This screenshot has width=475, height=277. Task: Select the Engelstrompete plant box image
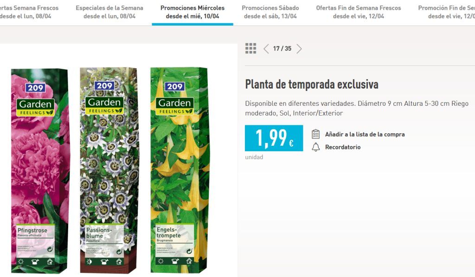click(x=180, y=170)
